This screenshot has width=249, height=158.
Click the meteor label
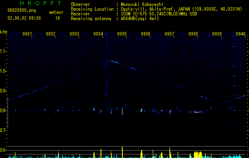(56, 12)
